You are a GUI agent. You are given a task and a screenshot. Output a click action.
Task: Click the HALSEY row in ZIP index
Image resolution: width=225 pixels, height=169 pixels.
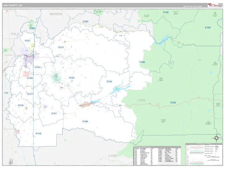coord(143,161)
